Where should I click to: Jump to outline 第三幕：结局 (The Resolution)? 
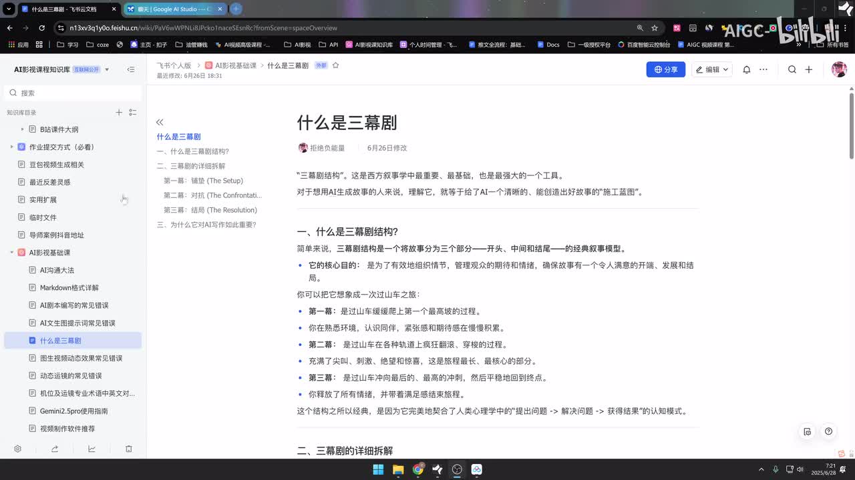click(210, 210)
